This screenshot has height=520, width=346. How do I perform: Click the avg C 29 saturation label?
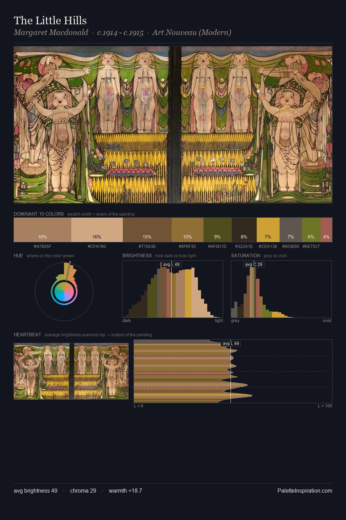(254, 265)
